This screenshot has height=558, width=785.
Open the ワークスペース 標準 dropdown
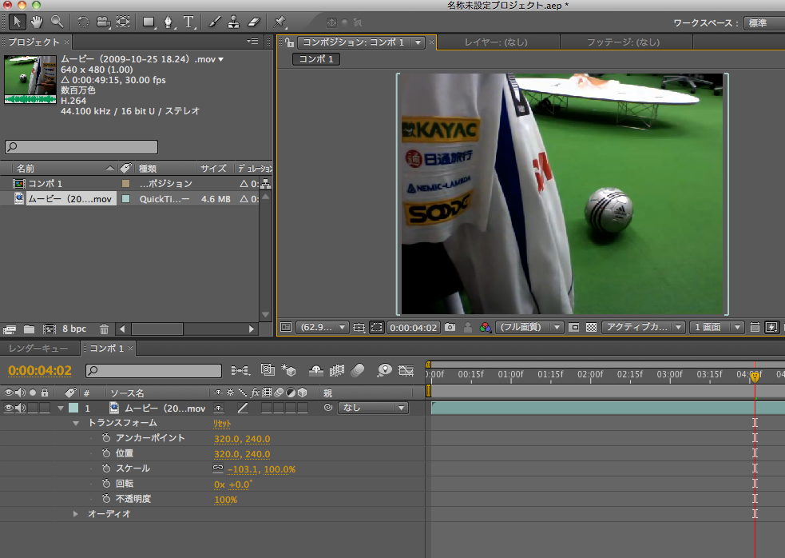click(764, 23)
